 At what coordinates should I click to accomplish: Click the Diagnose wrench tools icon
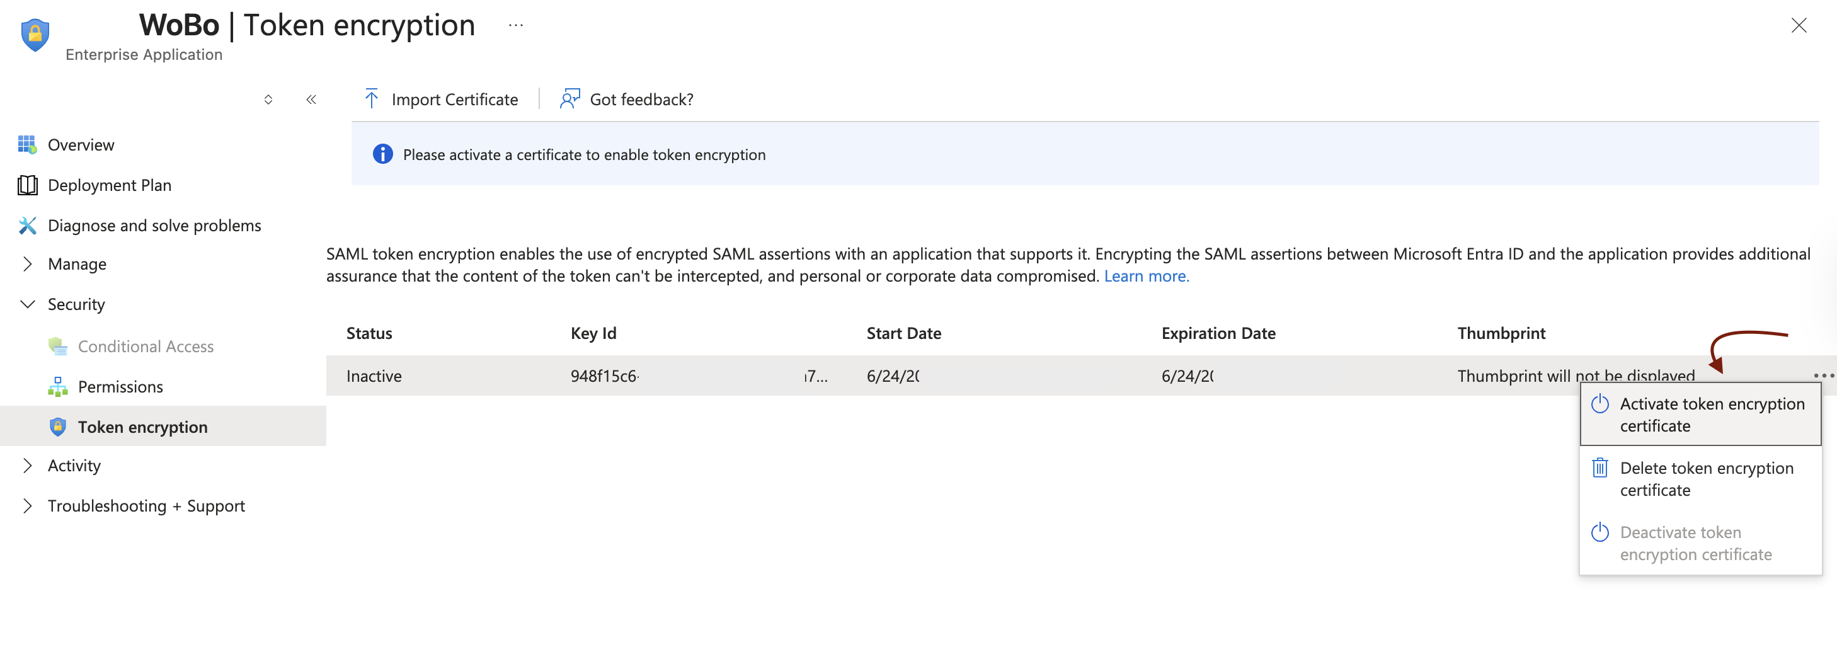(27, 226)
